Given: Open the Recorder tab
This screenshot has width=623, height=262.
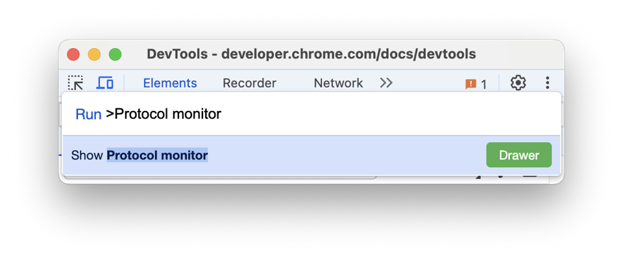Looking at the screenshot, I should click(249, 83).
